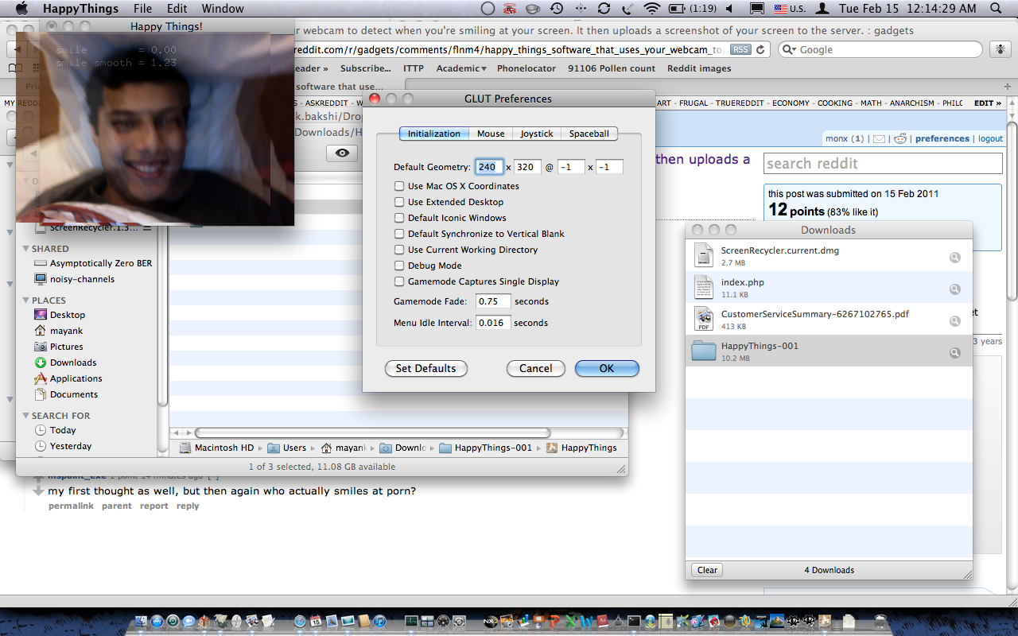Collapse the SHARED sidebar section

tap(25, 249)
